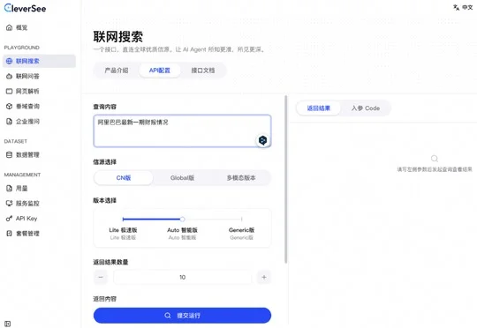Screen dimensions: 477x328
Task: Open the 概览 home icon
Action: (x=9, y=27)
